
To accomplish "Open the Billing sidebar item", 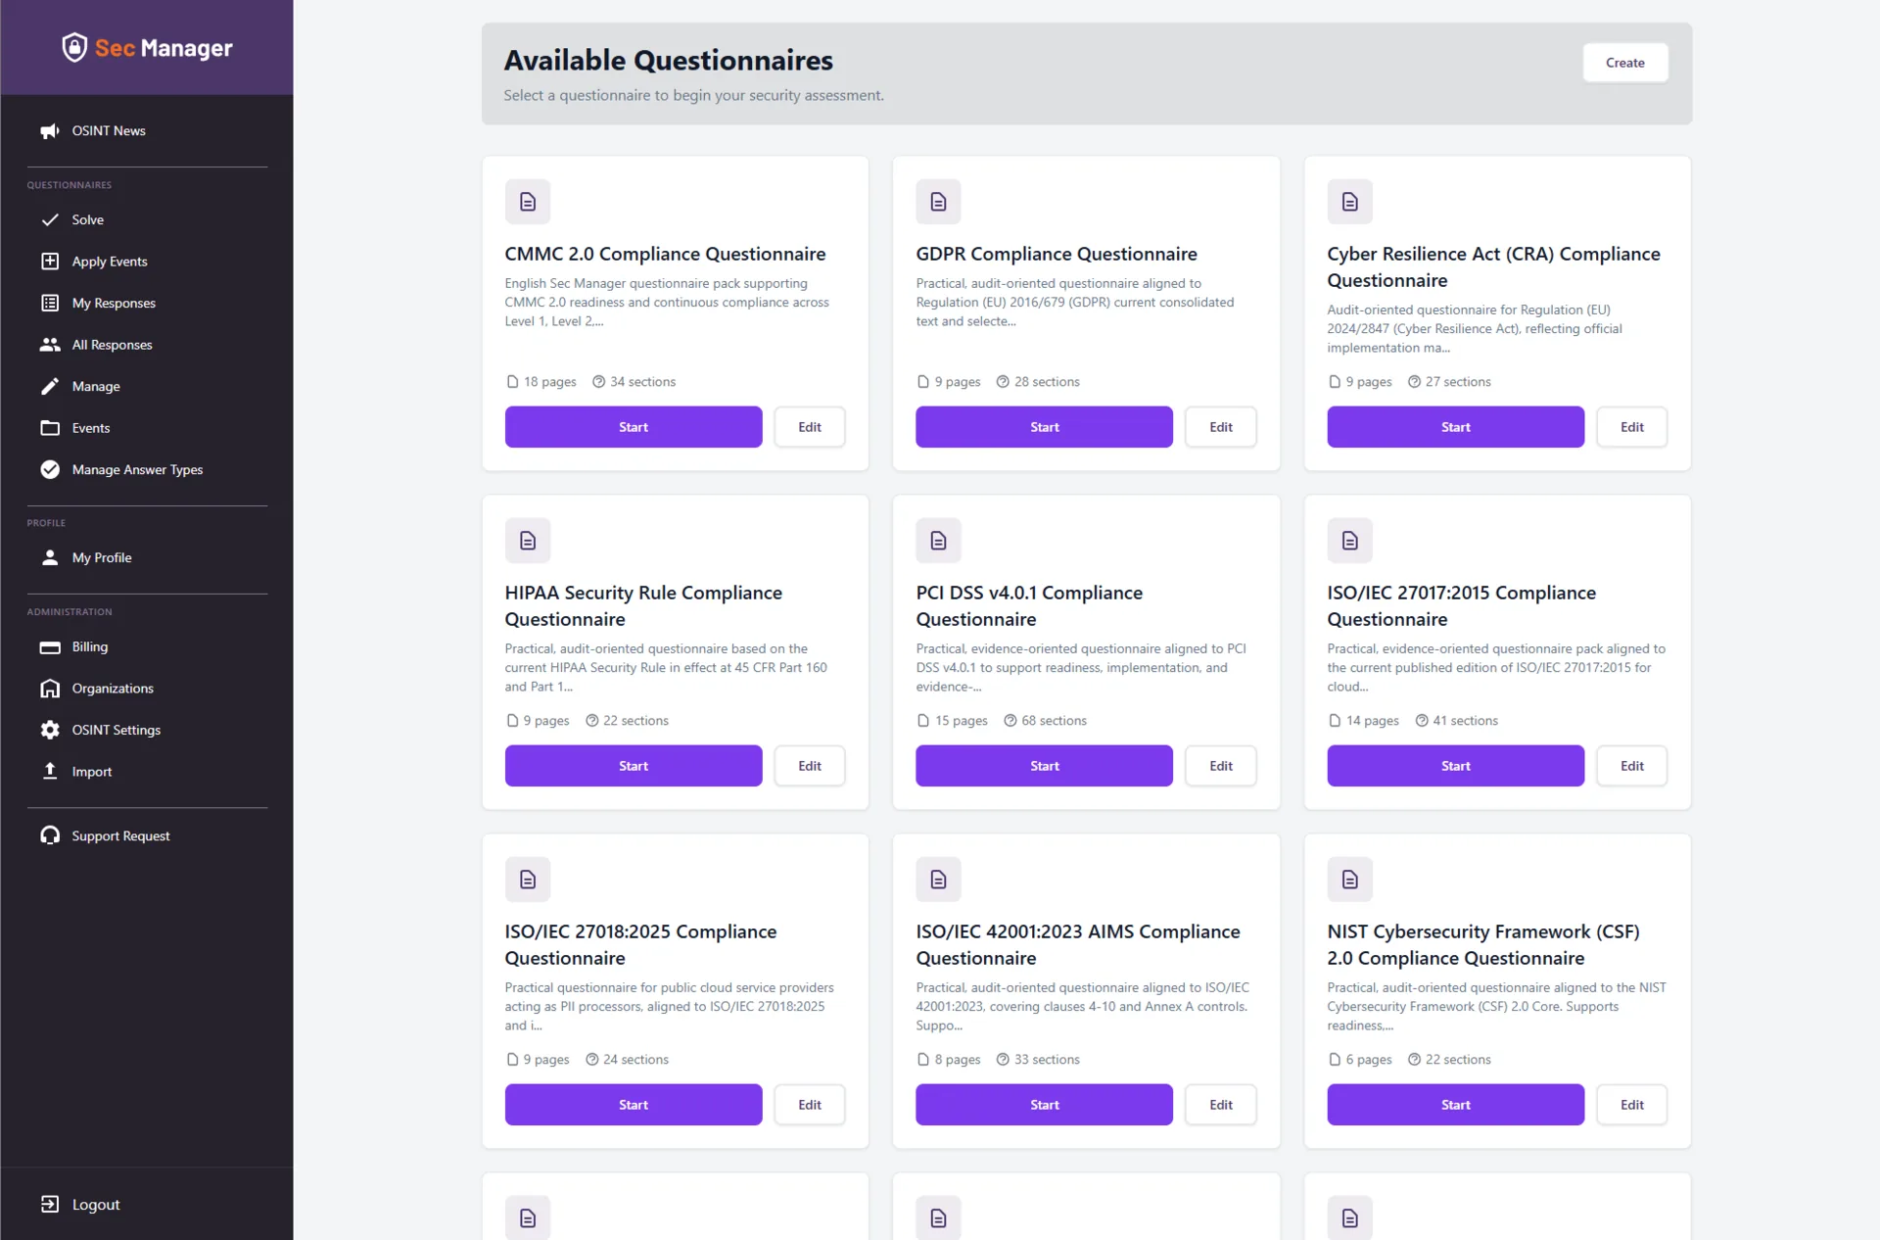I will coord(147,647).
